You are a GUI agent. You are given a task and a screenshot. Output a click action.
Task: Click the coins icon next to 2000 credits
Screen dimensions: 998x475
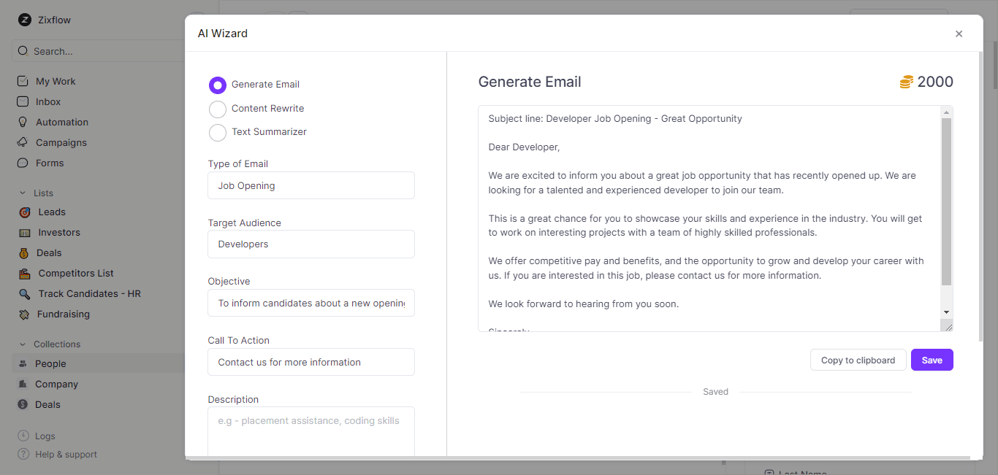(x=906, y=82)
